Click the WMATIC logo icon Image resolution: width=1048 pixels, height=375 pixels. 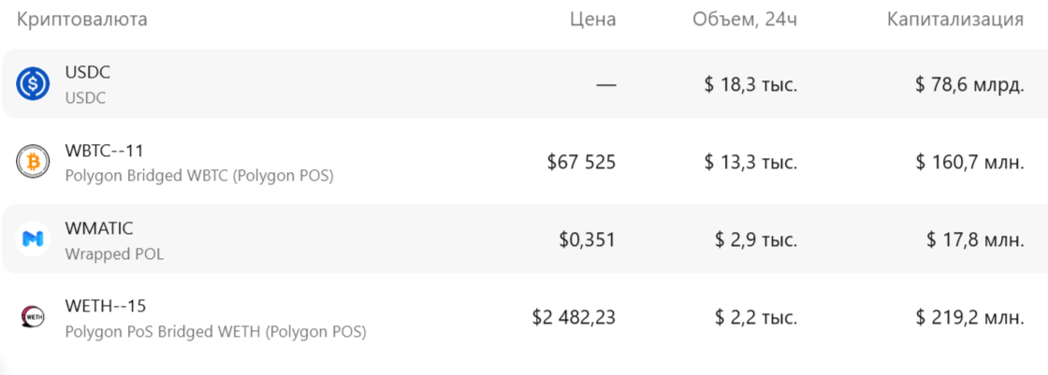pyautogui.click(x=33, y=239)
